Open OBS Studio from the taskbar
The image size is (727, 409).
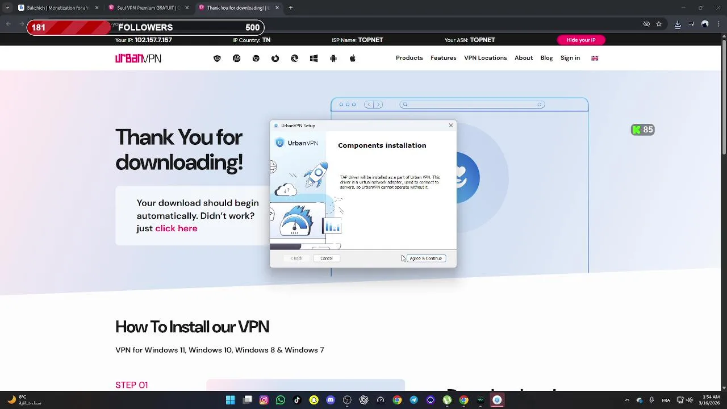[347, 400]
